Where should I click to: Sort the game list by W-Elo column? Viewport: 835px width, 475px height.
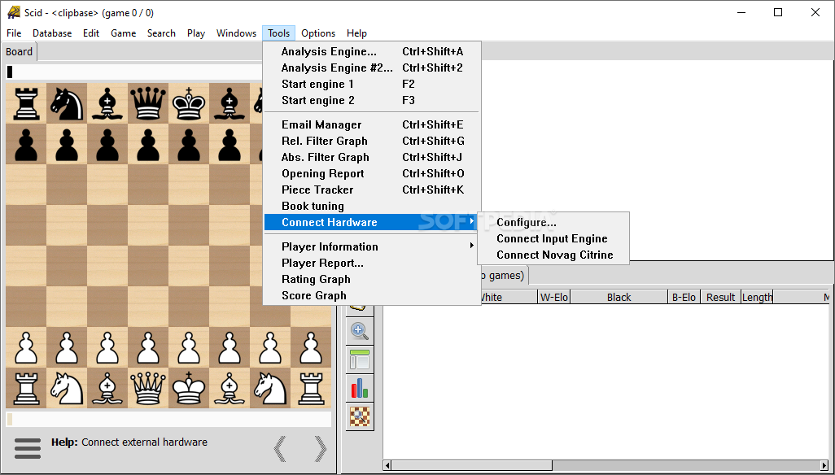[x=554, y=297]
